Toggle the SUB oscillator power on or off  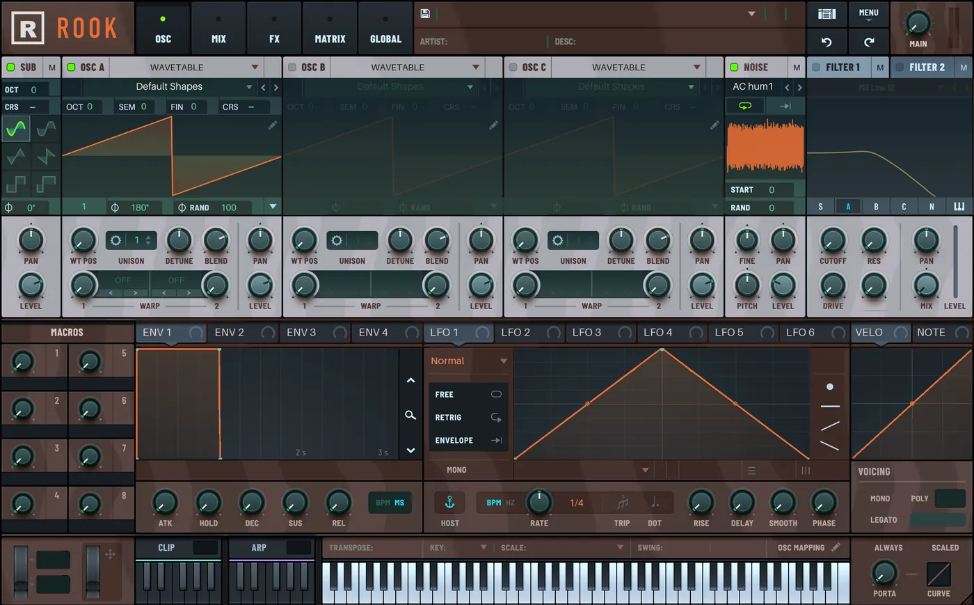[10, 68]
